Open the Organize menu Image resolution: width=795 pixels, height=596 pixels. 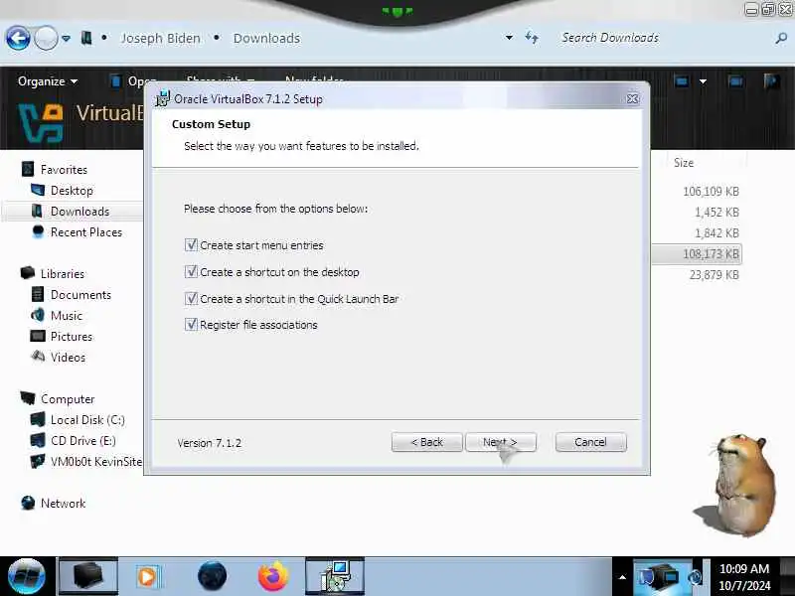(48, 81)
